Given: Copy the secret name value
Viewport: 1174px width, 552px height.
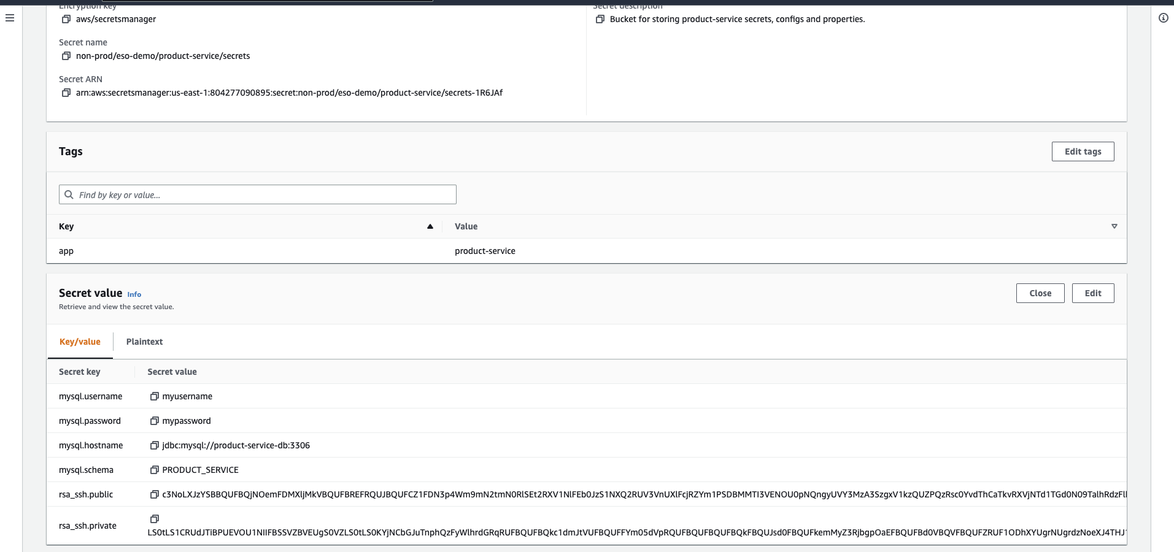Looking at the screenshot, I should point(66,56).
